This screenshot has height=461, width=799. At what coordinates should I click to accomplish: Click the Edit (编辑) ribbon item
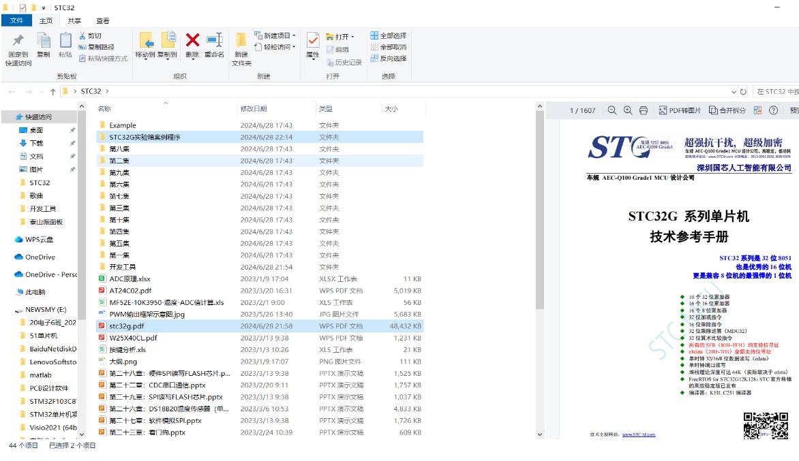(x=338, y=49)
